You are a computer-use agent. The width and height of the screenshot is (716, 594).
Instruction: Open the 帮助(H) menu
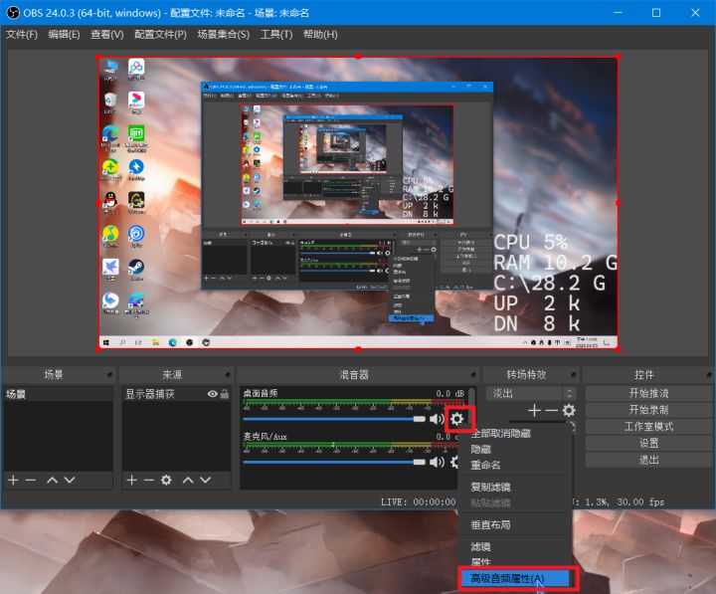pyautogui.click(x=320, y=35)
